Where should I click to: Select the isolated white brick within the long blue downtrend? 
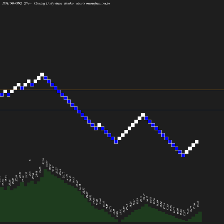(99, 125)
